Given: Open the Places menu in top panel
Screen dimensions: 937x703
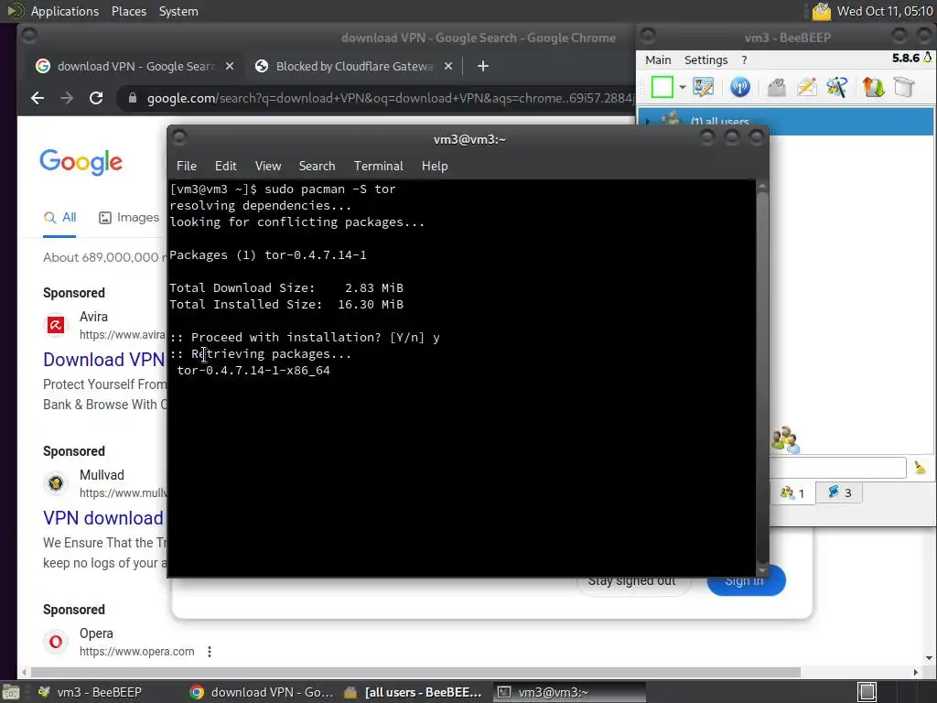Looking at the screenshot, I should point(128,11).
